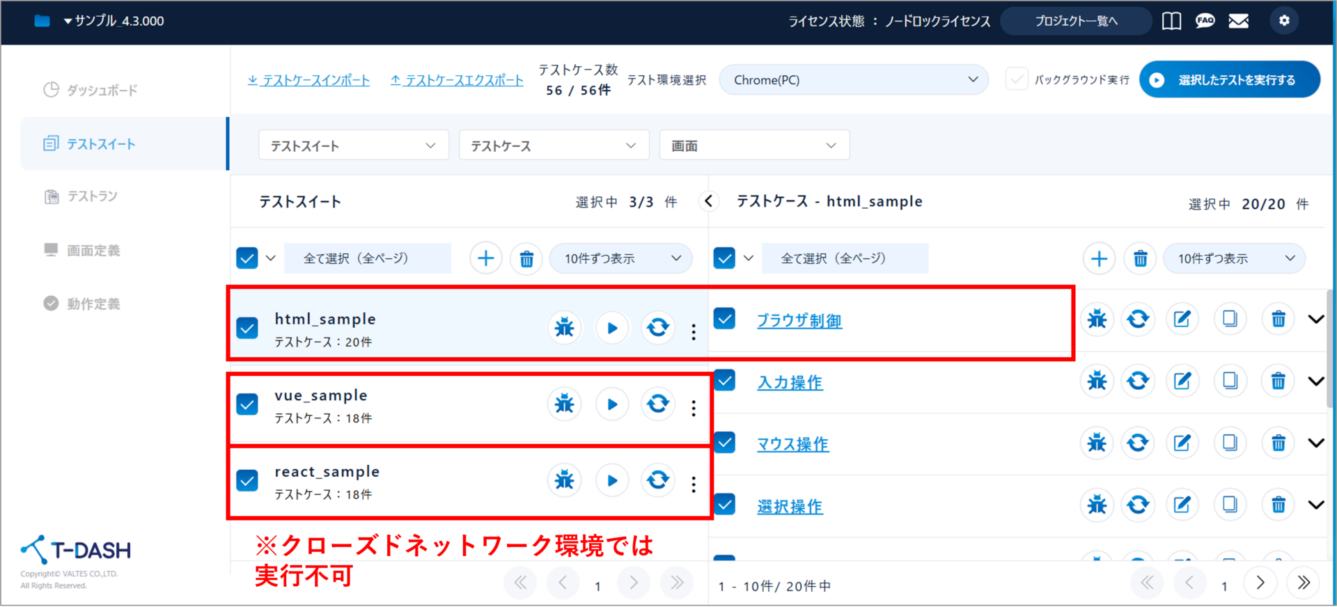This screenshot has width=1337, height=607.
Task: Click the mail envelope icon in header
Action: pos(1238,21)
